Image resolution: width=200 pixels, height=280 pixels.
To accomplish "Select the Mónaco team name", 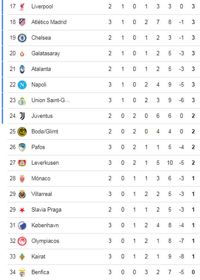I will click(41, 178).
